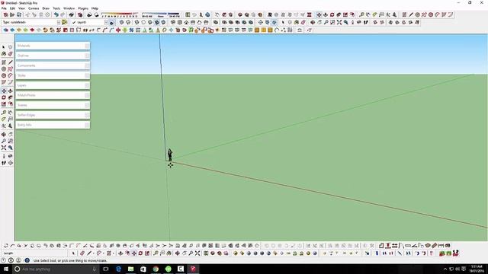The image size is (488, 274).
Task: Select the Walk tool in left toolbar
Action: [x=4, y=163]
